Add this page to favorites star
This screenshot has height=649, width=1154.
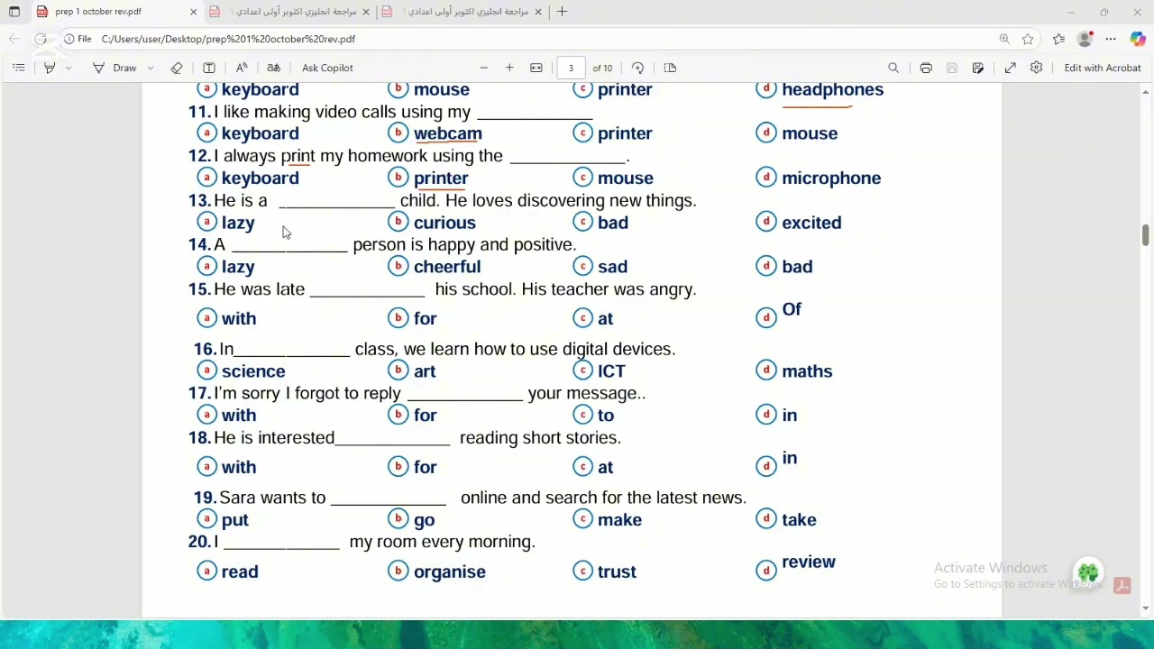1028,39
